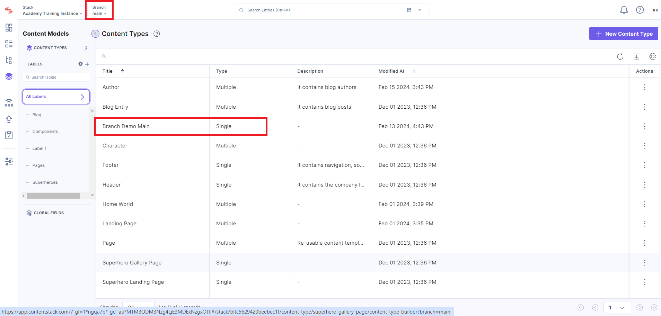Click the Content Types help info icon

tap(157, 34)
